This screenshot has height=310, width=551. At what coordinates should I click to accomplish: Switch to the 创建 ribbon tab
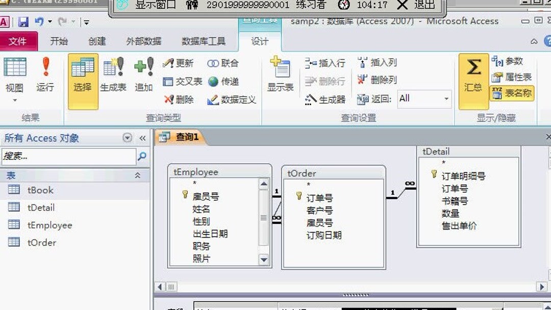(x=96, y=41)
